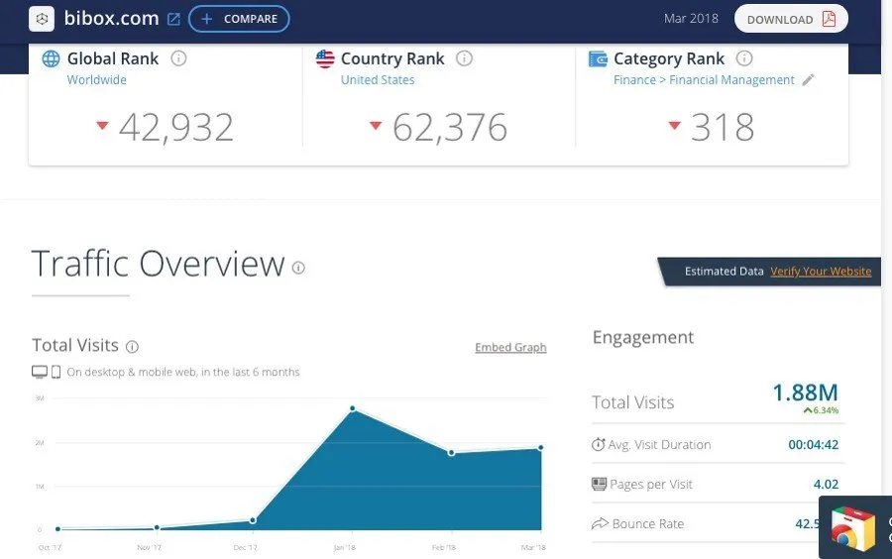
Task: Click the DOWNLOAD PDF button
Action: pyautogui.click(x=791, y=19)
